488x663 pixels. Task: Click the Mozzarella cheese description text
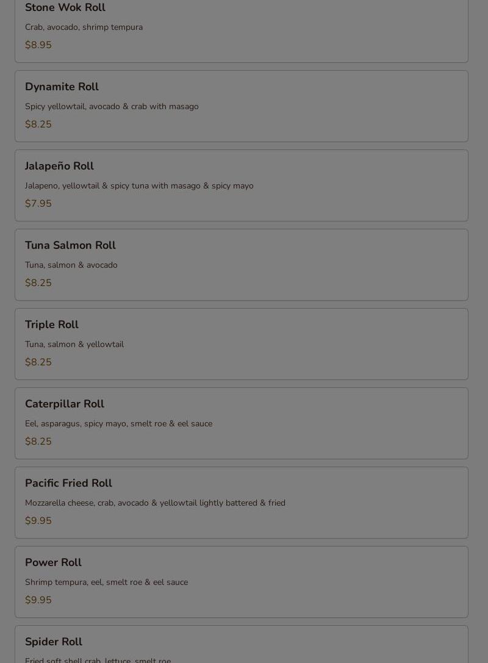155,503
